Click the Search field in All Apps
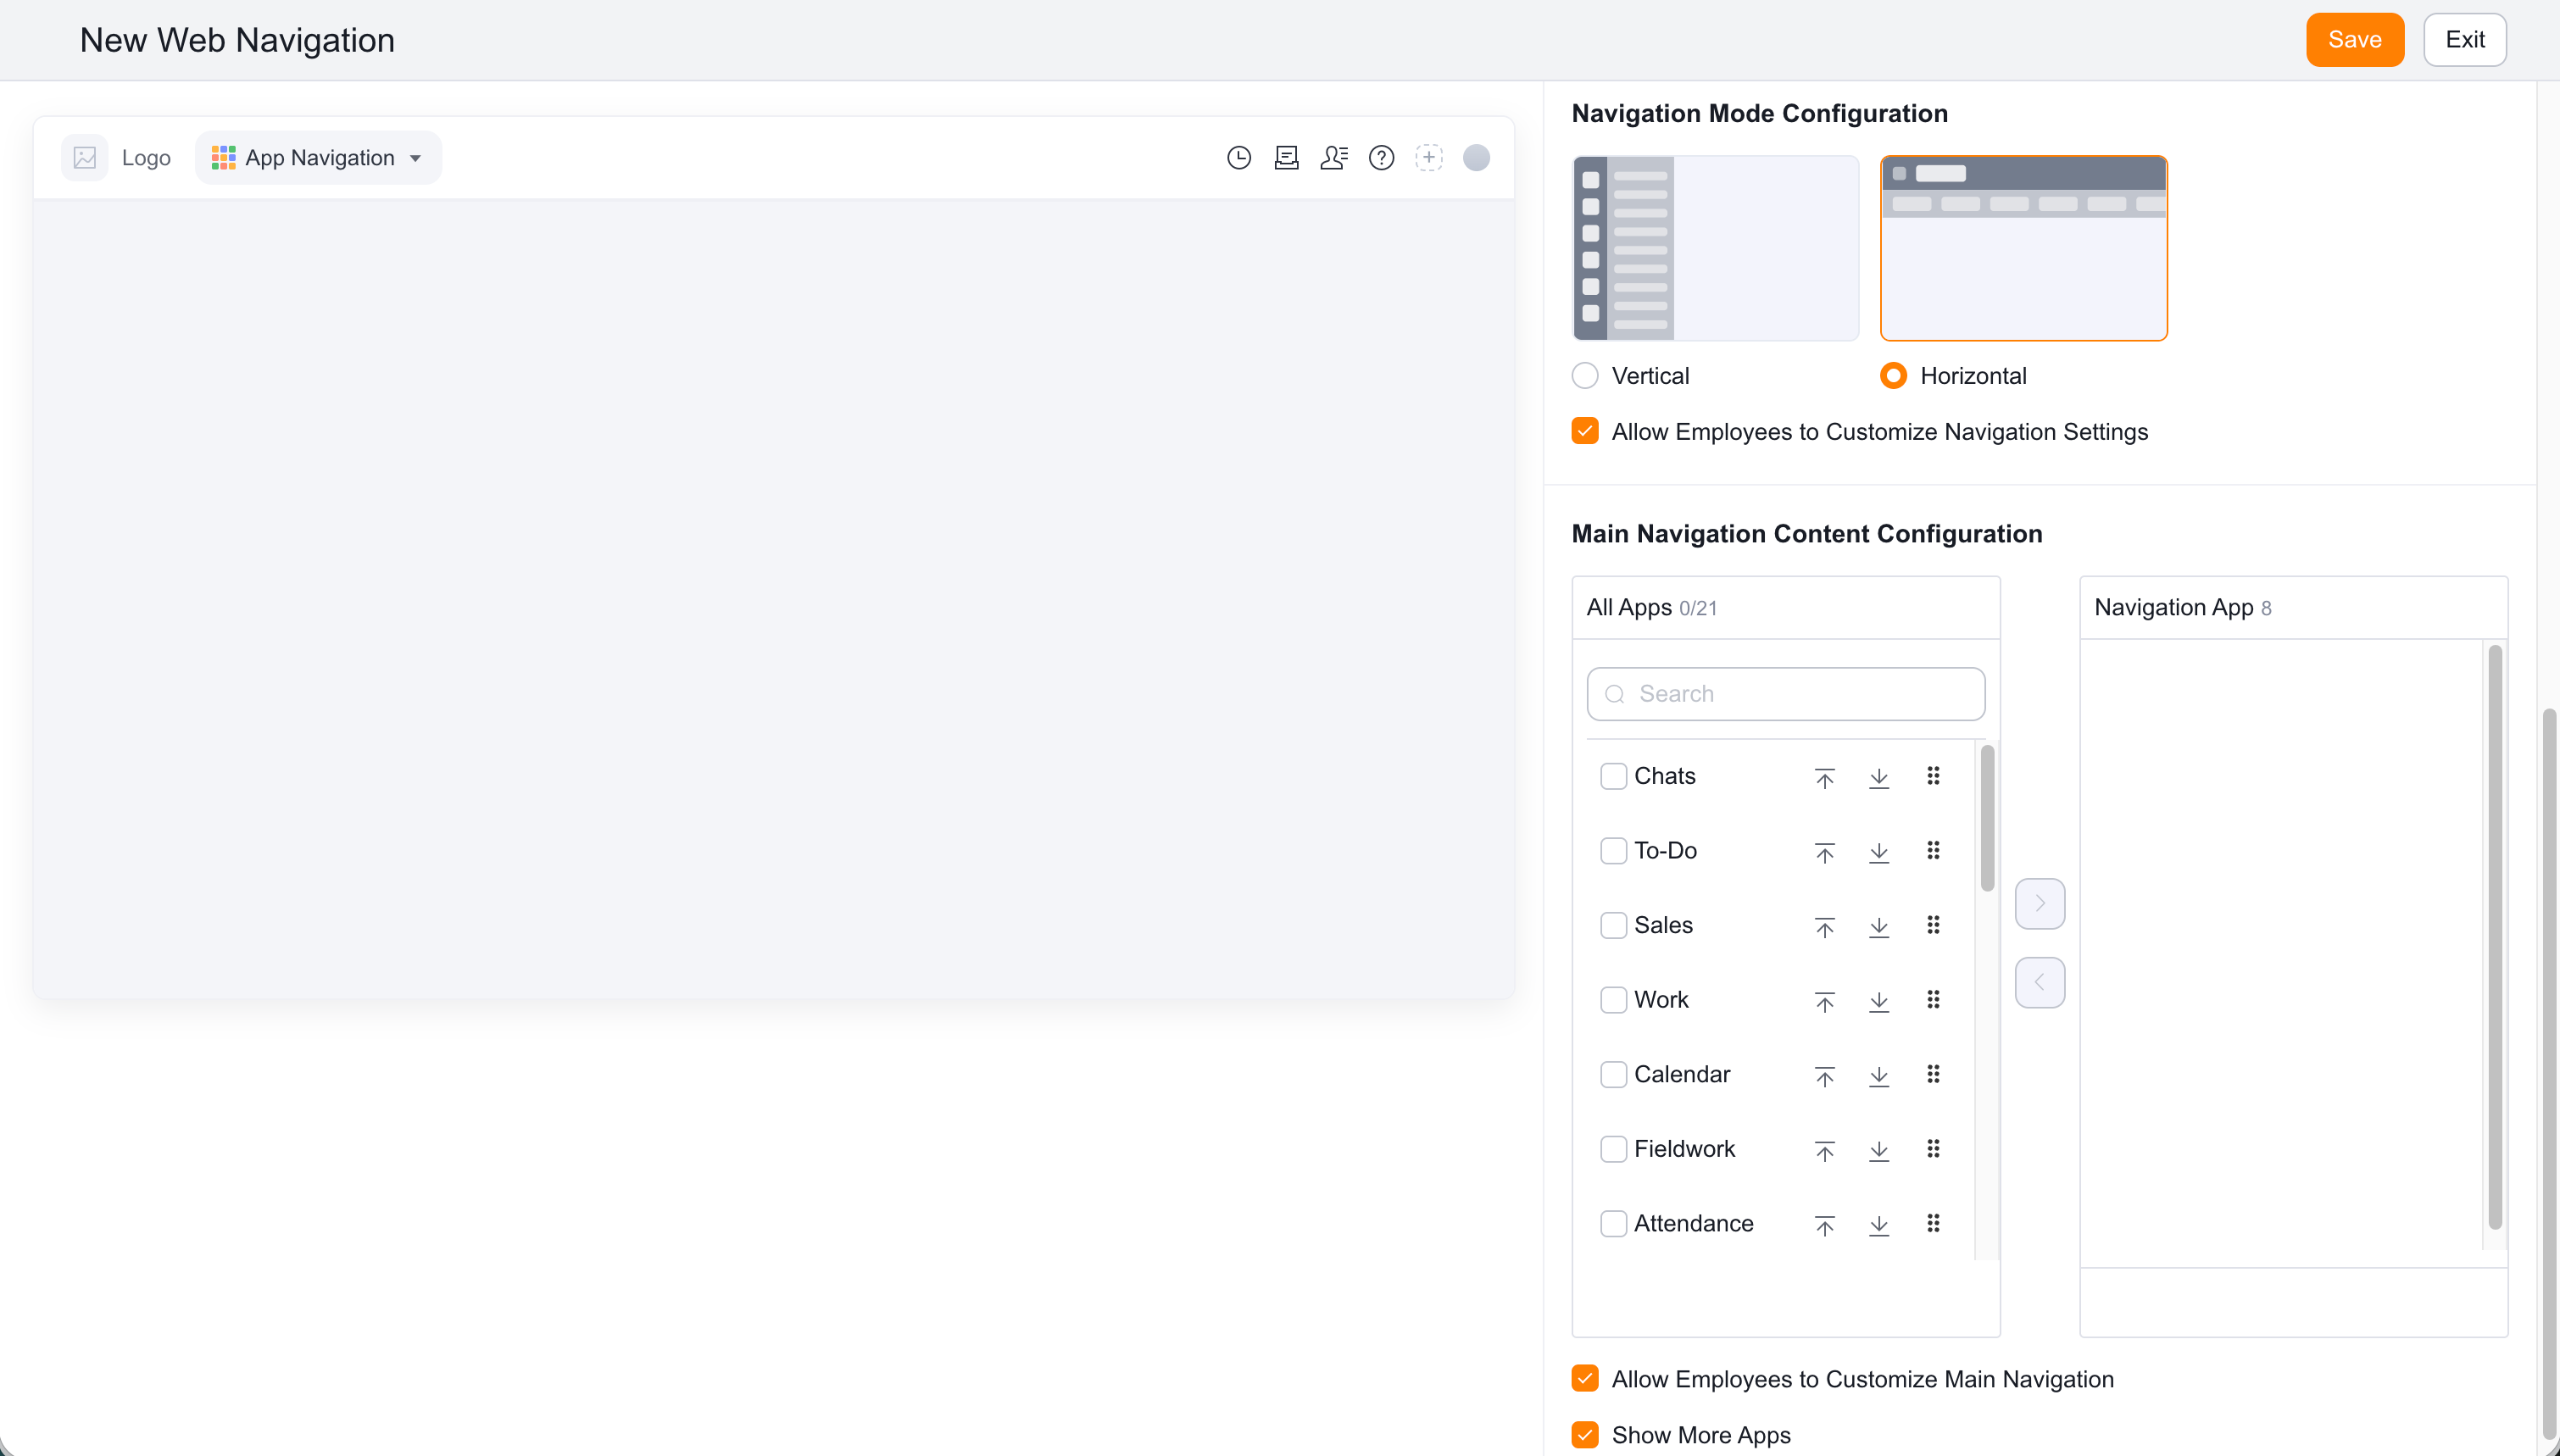This screenshot has height=1456, width=2560. coord(1786,694)
